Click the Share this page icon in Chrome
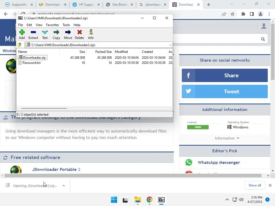Viewport: 275px width, 206px height. [224, 14]
